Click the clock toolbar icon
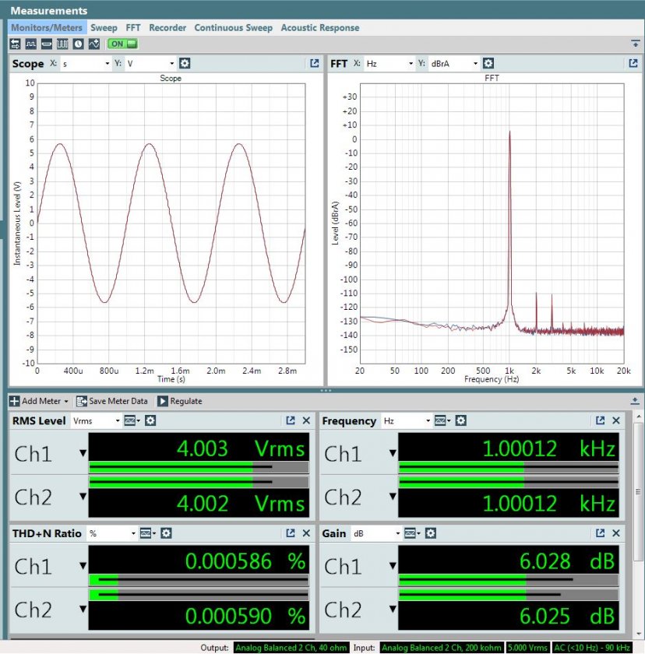645x654 pixels. tap(79, 44)
